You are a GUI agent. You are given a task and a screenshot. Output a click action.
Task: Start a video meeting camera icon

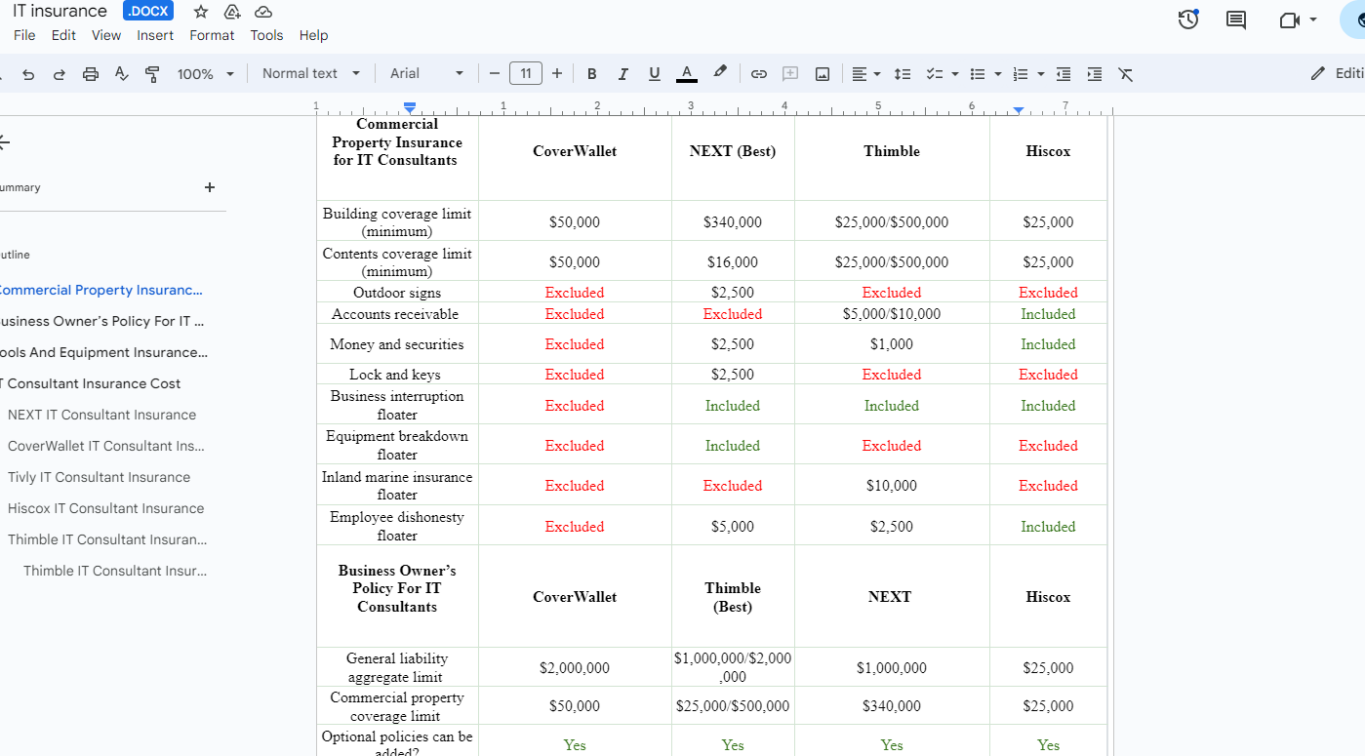click(x=1290, y=20)
